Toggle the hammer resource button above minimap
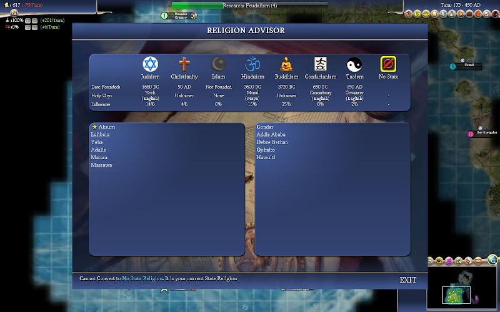Screen dimensions: 500x312 click(459, 261)
